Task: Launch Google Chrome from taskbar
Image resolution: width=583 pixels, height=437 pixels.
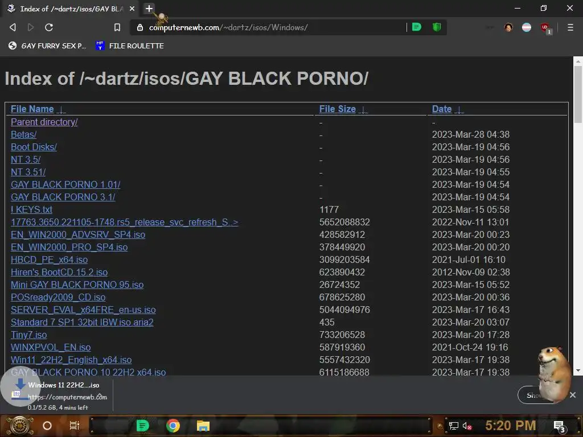Action: (173, 426)
